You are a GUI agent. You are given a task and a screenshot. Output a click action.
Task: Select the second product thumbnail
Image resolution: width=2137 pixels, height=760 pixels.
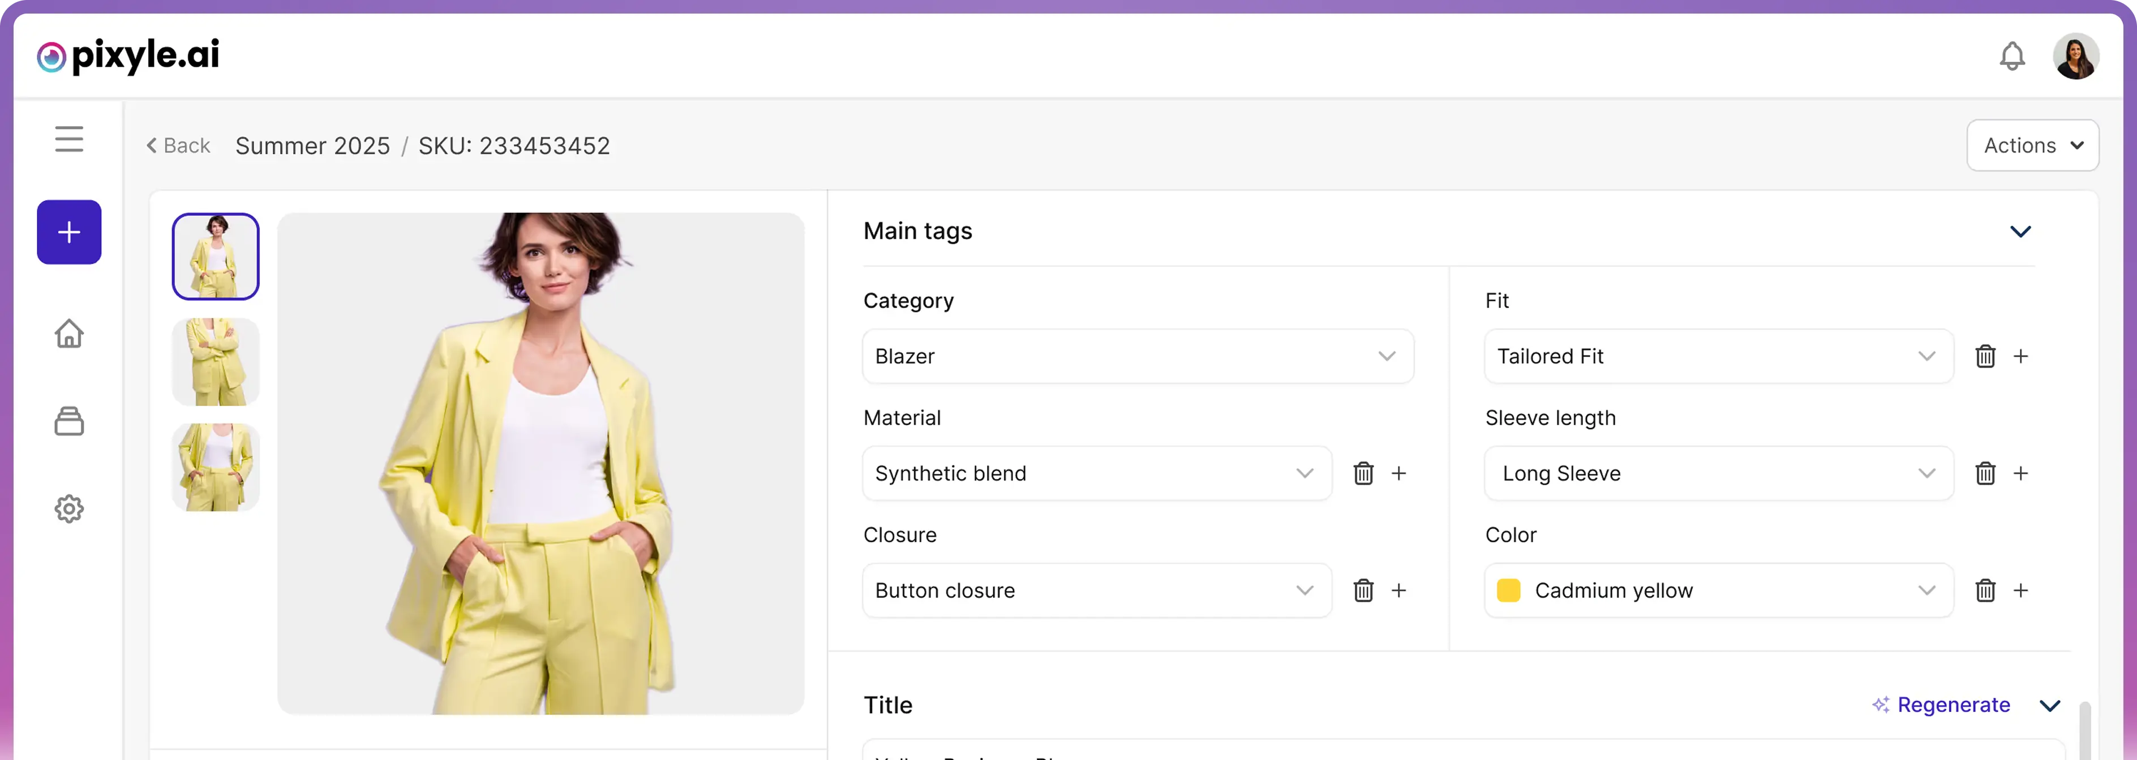pos(216,362)
